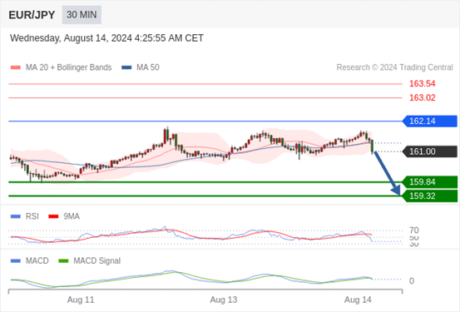Click the RSI legend label
Screen dimensions: 460x312
click(32, 216)
